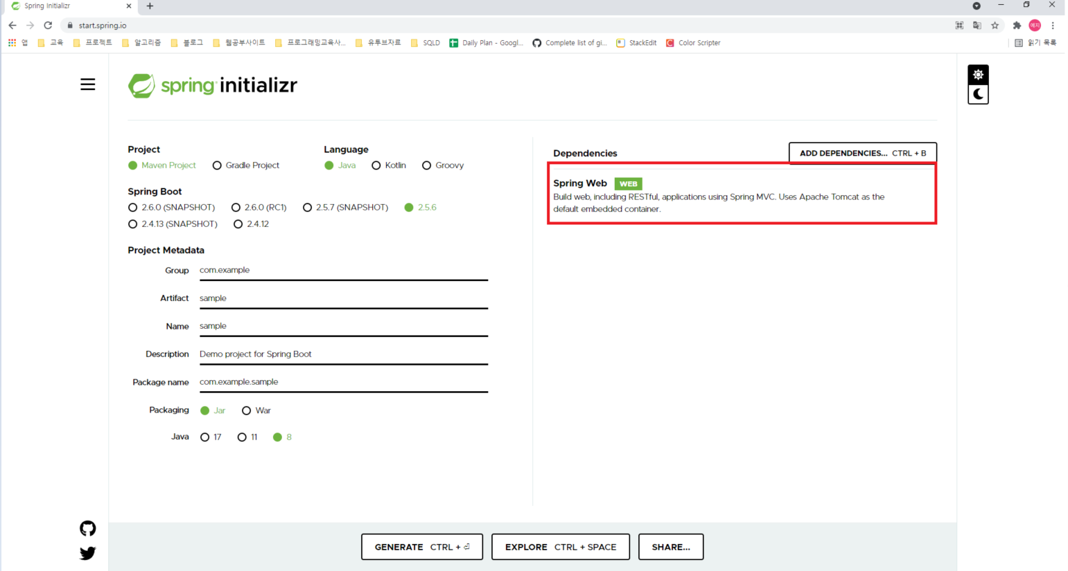Go back in browser history
The width and height of the screenshot is (1068, 571).
pos(12,26)
